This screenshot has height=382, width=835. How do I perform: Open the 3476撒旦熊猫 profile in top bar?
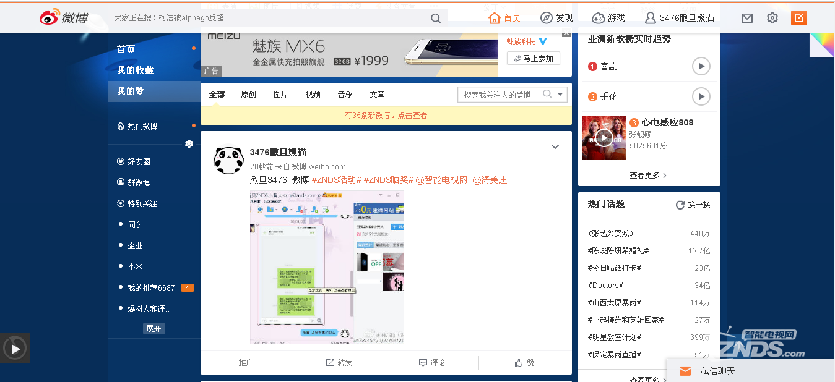click(x=680, y=18)
